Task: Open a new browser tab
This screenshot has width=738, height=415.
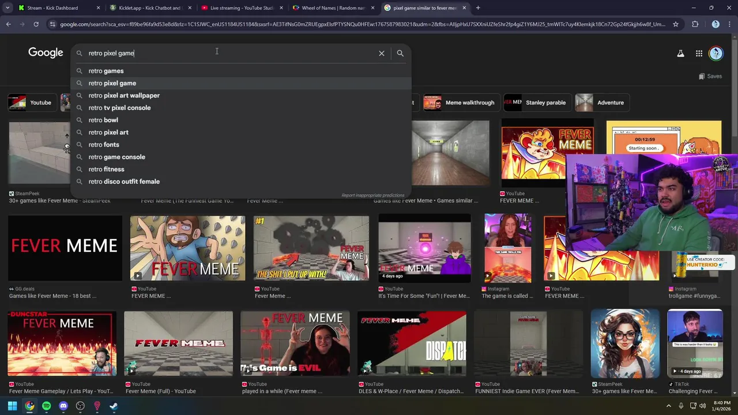Action: tap(478, 8)
